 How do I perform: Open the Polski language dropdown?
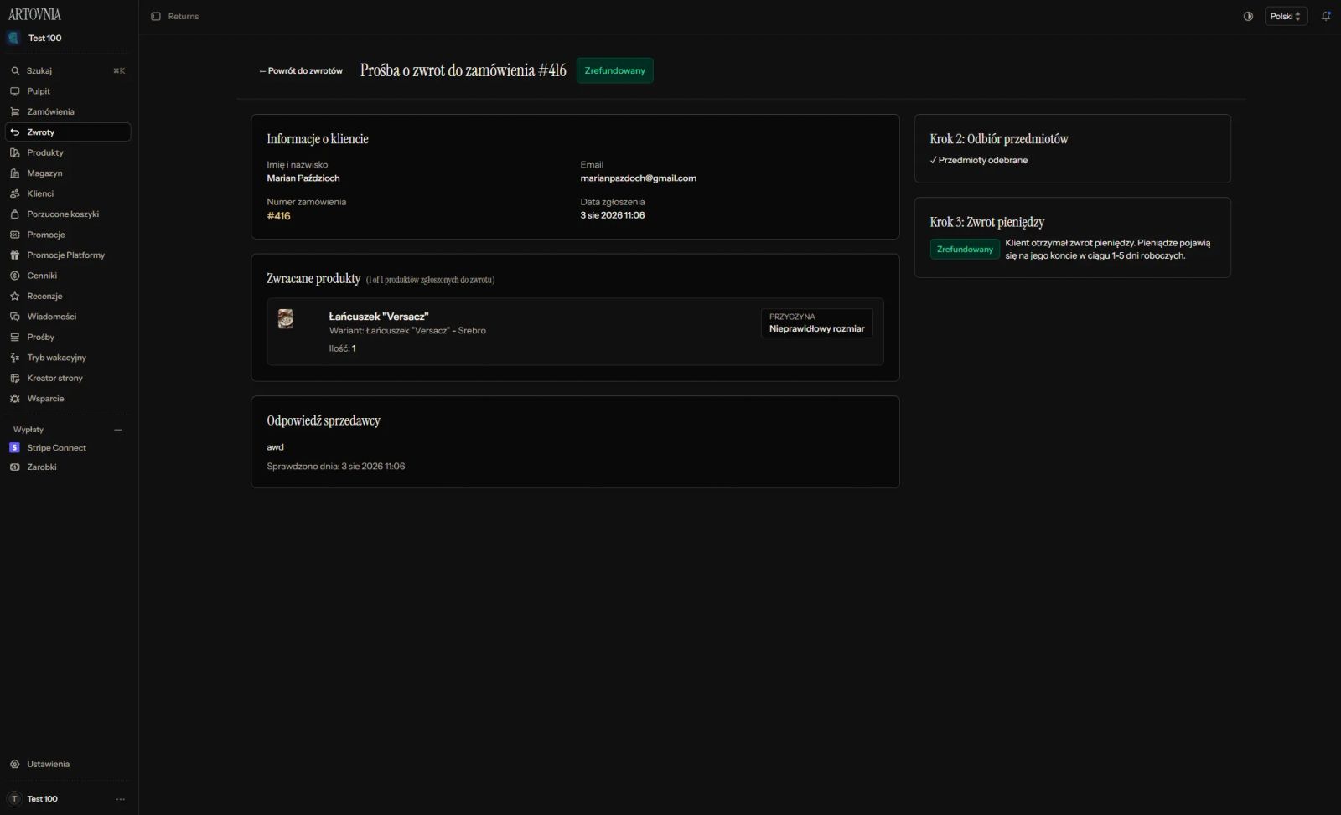[1286, 16]
